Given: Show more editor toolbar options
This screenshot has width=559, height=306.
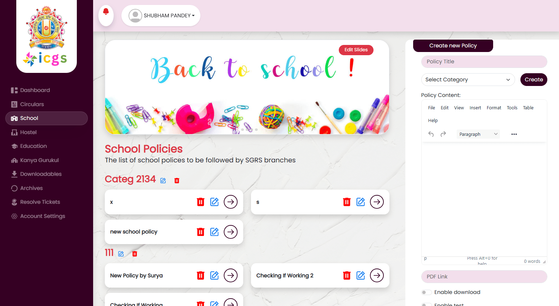Looking at the screenshot, I should [514, 134].
